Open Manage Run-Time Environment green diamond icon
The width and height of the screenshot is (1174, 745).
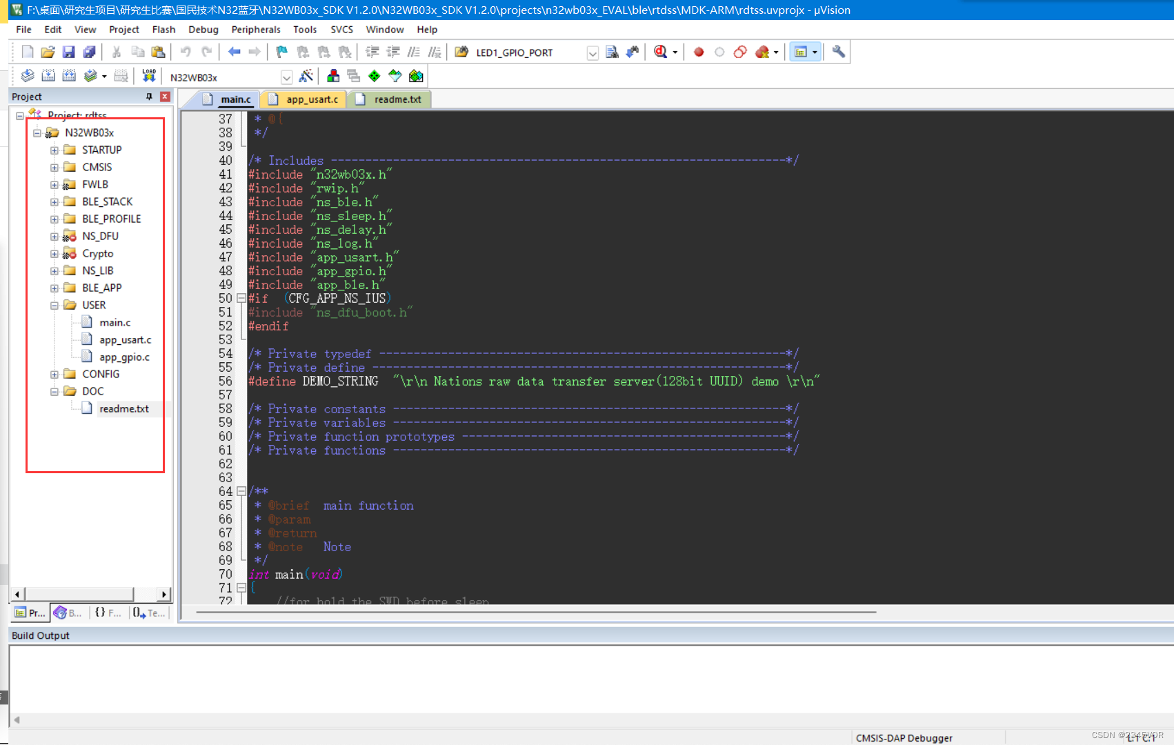374,76
